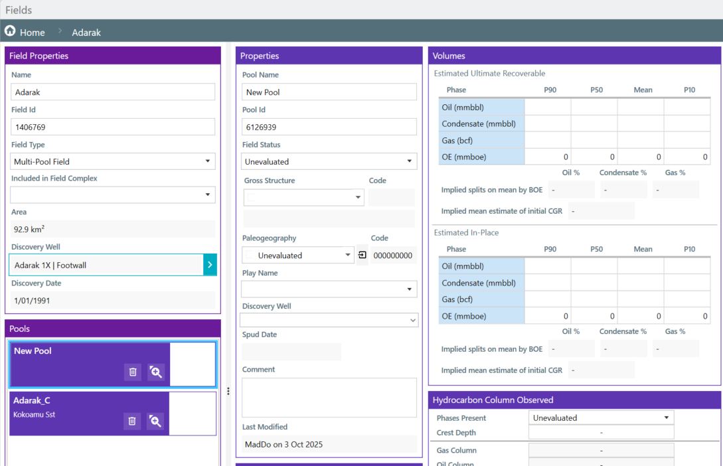Click In-Place Gas % implied split field

click(x=675, y=349)
